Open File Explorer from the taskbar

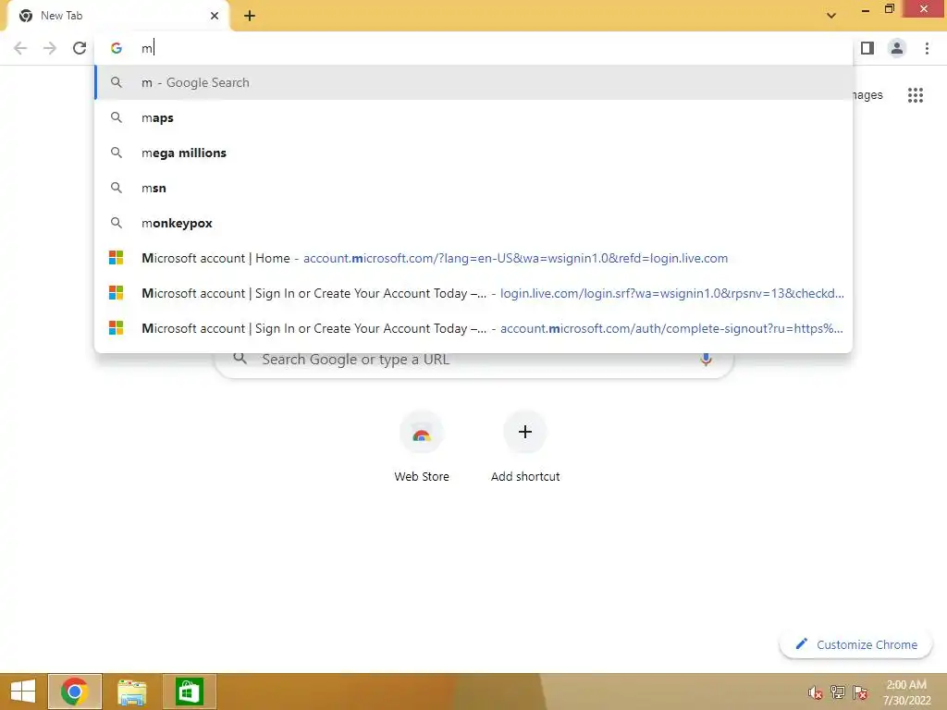coord(131,692)
